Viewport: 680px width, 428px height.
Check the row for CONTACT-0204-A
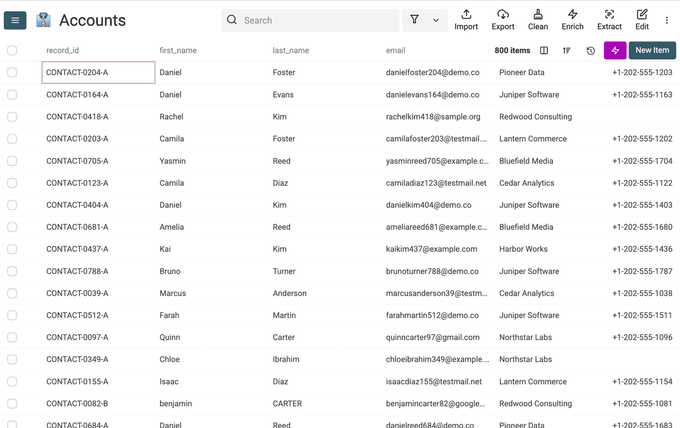[x=12, y=72]
